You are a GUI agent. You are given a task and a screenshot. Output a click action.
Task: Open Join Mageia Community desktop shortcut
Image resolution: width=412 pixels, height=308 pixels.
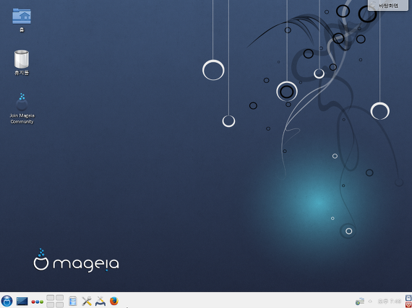point(22,108)
